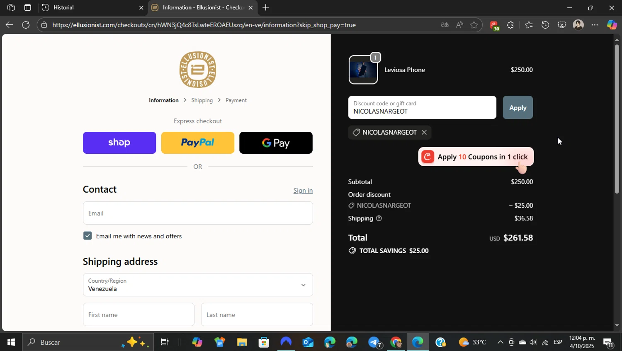The width and height of the screenshot is (622, 351).
Task: Focus the Email input field
Action: click(x=198, y=213)
